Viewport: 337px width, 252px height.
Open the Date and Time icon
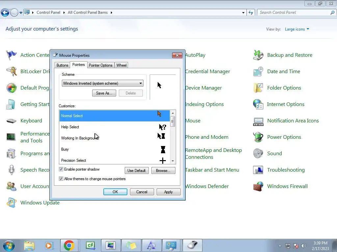click(x=258, y=71)
